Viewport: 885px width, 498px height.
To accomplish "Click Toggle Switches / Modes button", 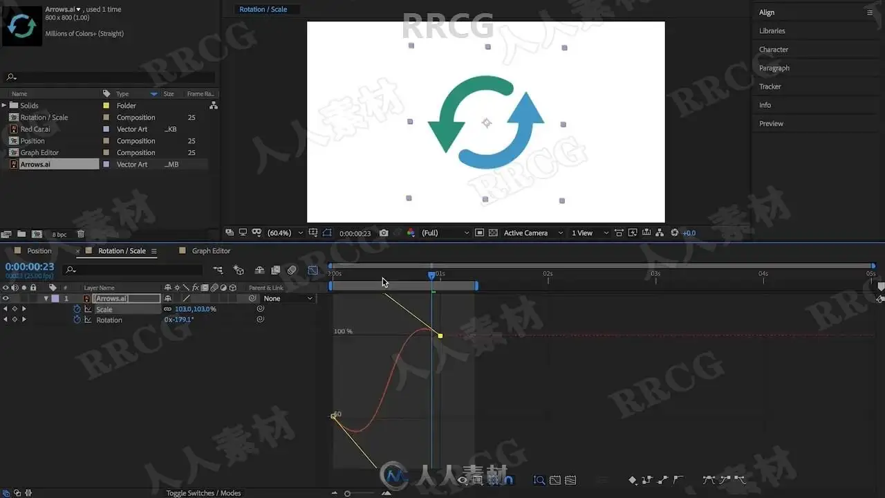I will coord(203,493).
